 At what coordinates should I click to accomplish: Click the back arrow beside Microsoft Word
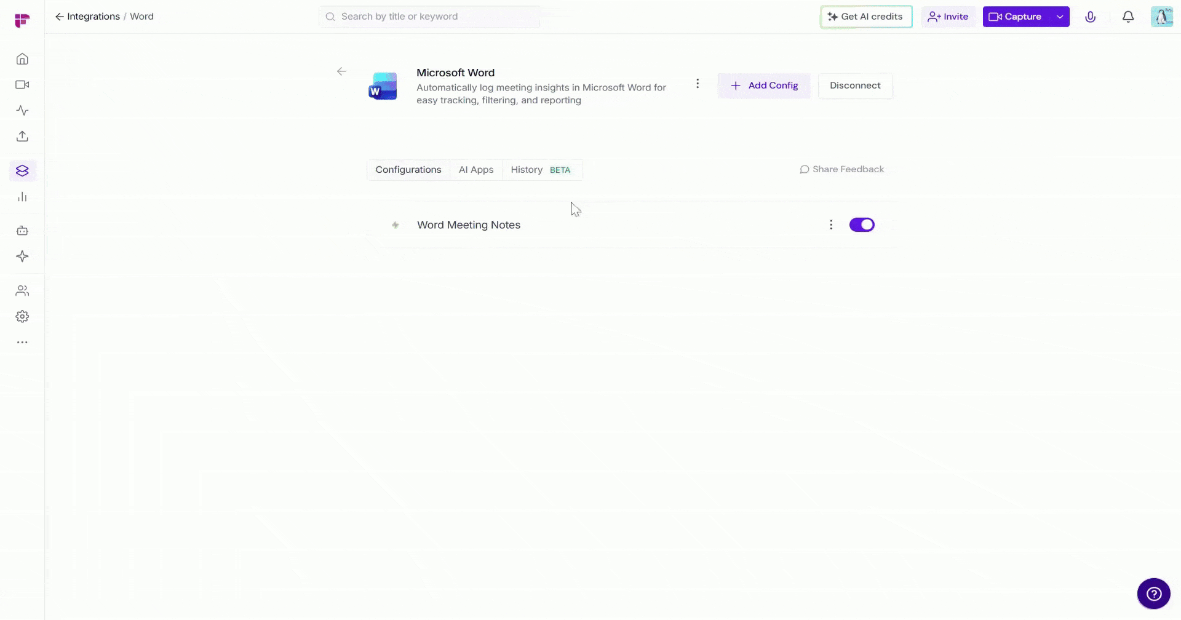tap(341, 72)
